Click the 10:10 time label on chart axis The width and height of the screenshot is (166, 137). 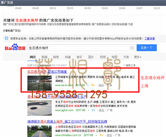click(x=157, y=8)
